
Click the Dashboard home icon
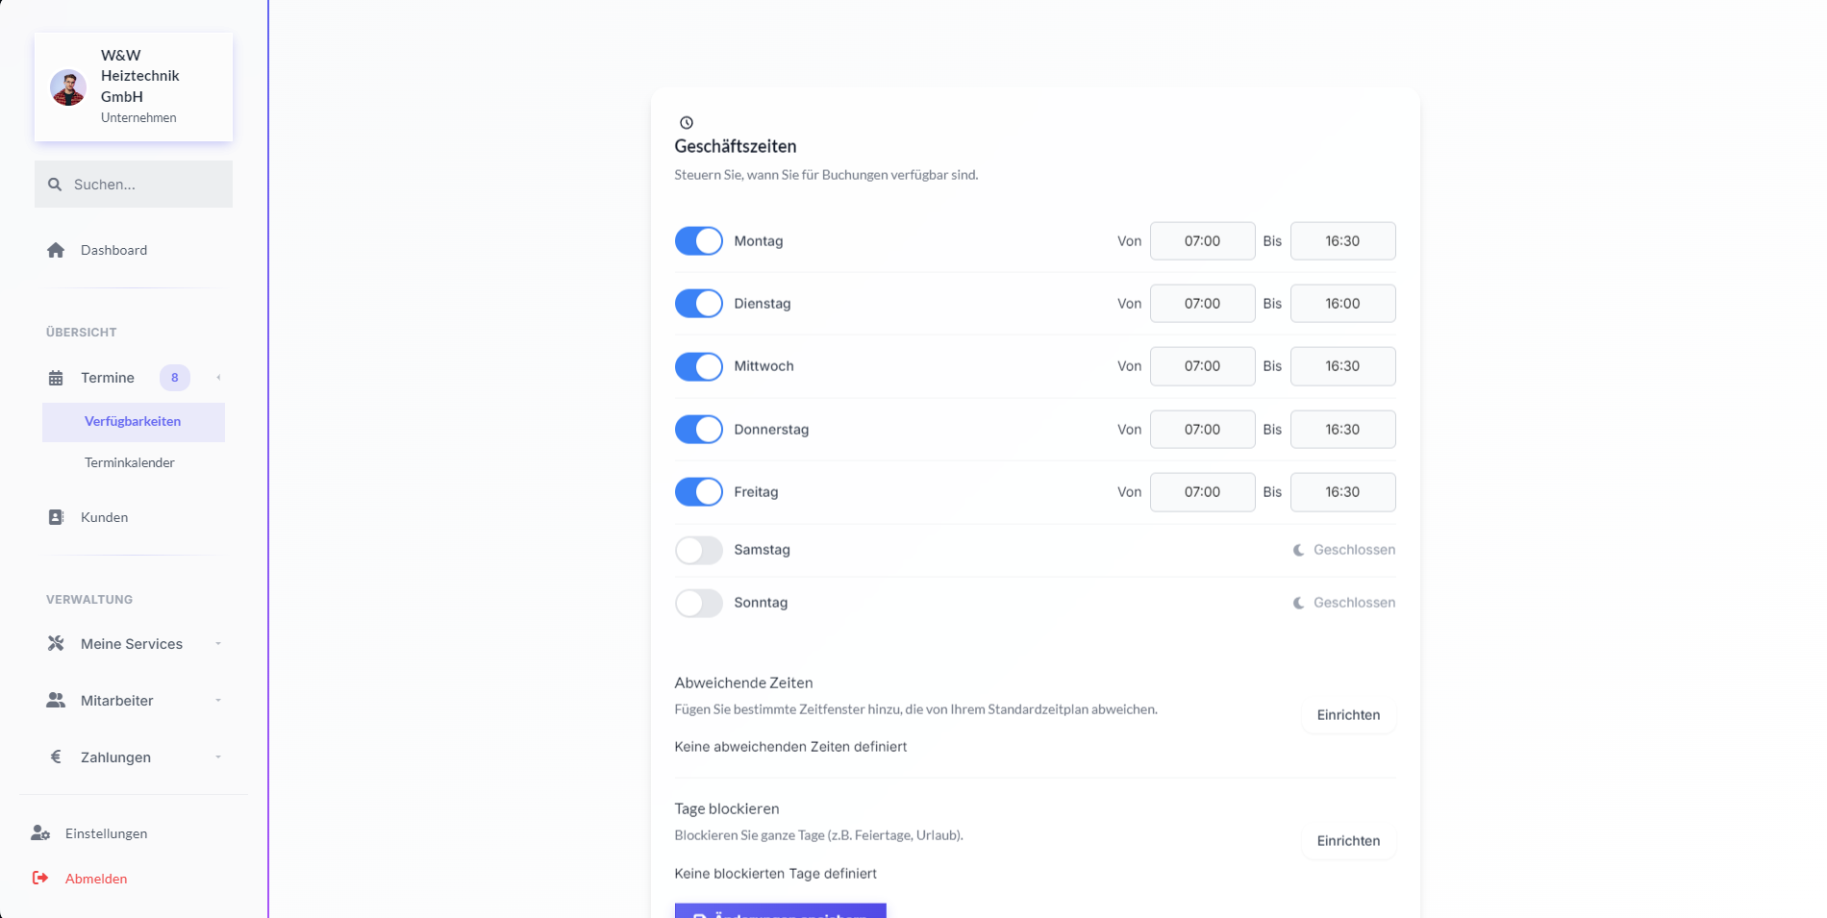click(56, 250)
